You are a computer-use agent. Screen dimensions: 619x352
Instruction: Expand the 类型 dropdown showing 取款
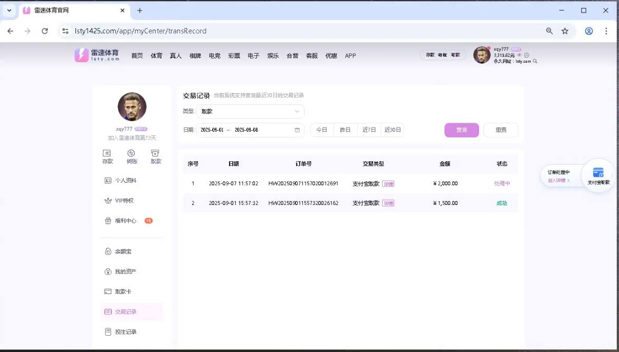250,112
